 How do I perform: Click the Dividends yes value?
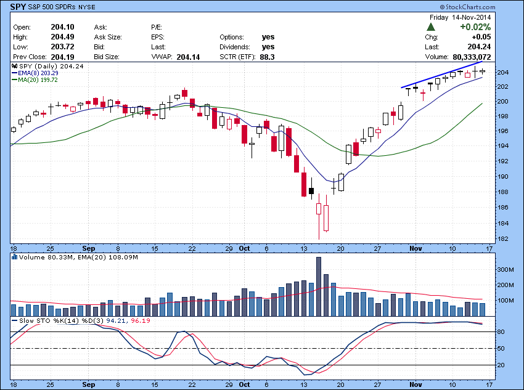click(x=268, y=47)
